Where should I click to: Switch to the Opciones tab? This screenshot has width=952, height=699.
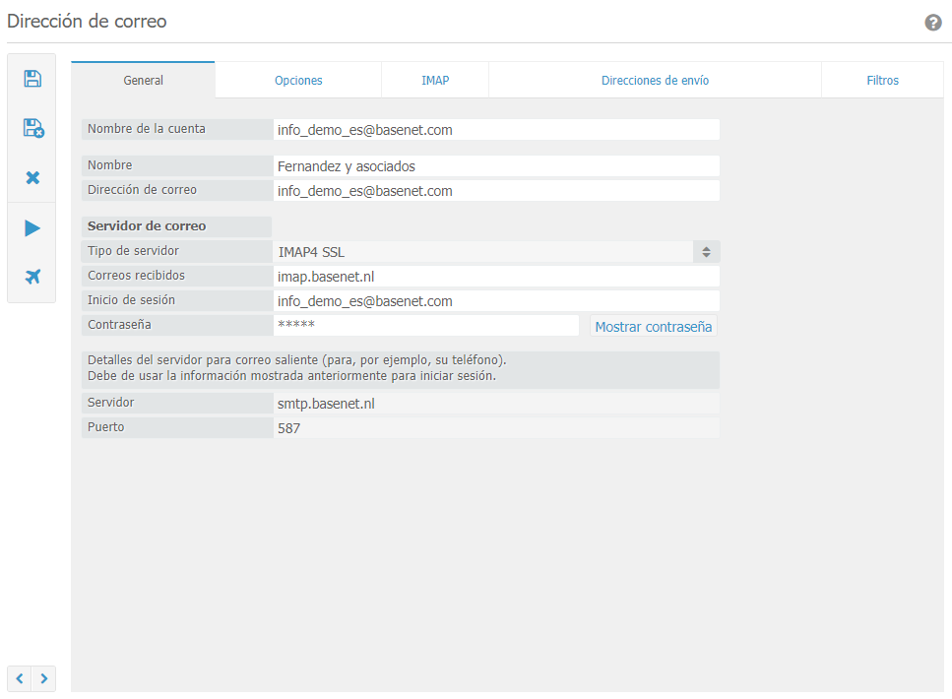[x=298, y=81]
